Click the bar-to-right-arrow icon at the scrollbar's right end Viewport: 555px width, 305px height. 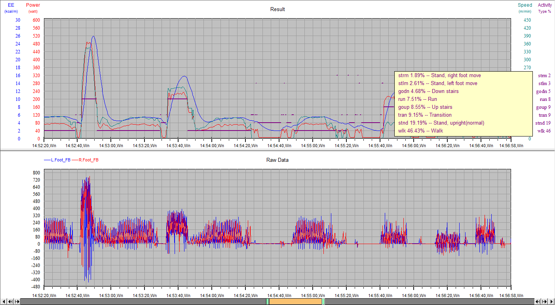coord(544,301)
